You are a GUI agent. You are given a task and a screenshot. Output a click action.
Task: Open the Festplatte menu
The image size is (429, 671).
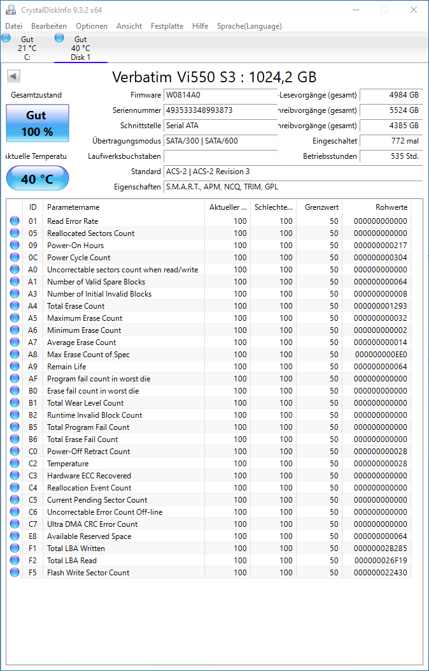[167, 26]
